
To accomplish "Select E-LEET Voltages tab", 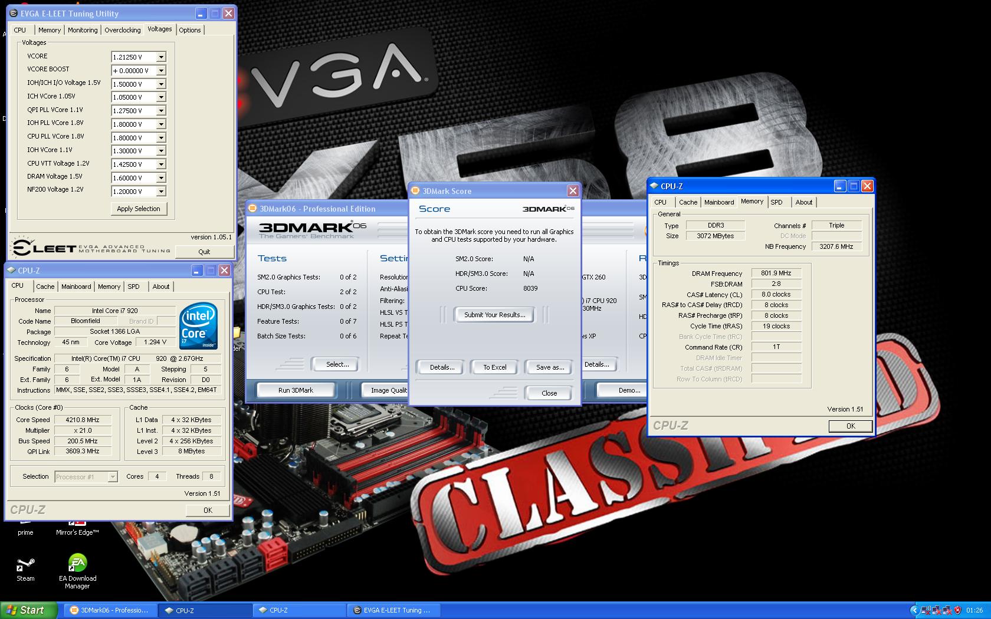I will 160,29.
